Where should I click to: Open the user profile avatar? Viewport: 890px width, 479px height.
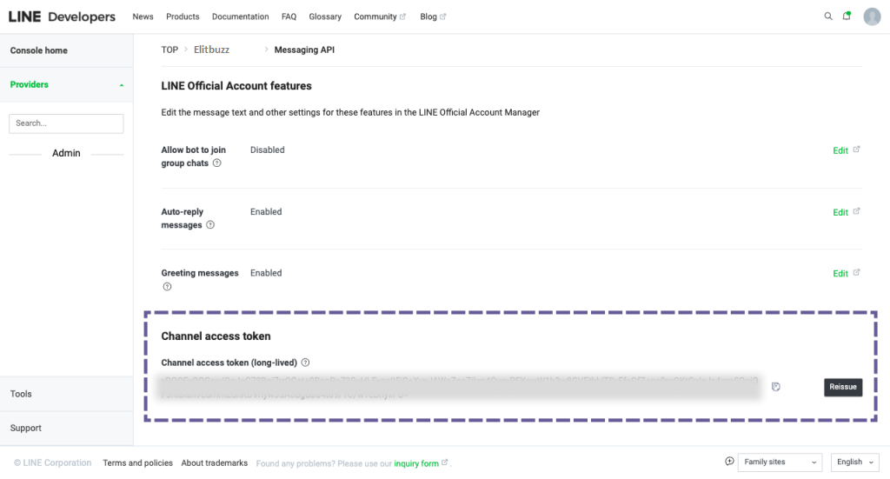click(x=872, y=17)
